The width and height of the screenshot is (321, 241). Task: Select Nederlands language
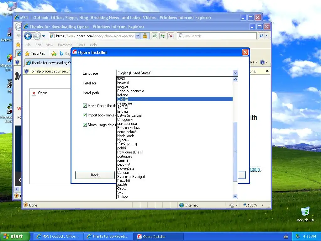pos(175,136)
